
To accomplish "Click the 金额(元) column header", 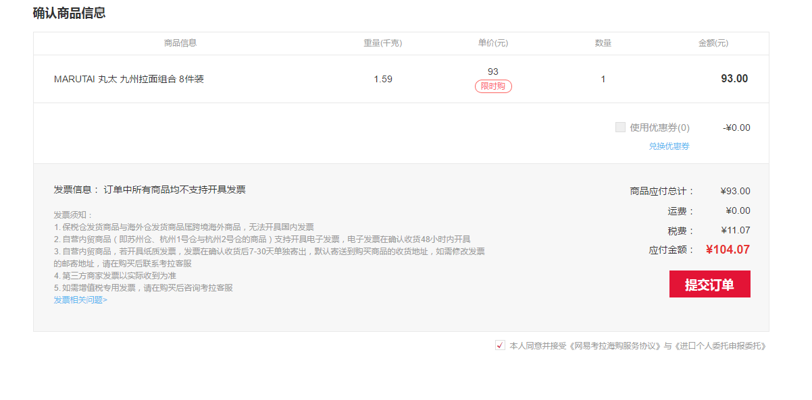I will (713, 43).
